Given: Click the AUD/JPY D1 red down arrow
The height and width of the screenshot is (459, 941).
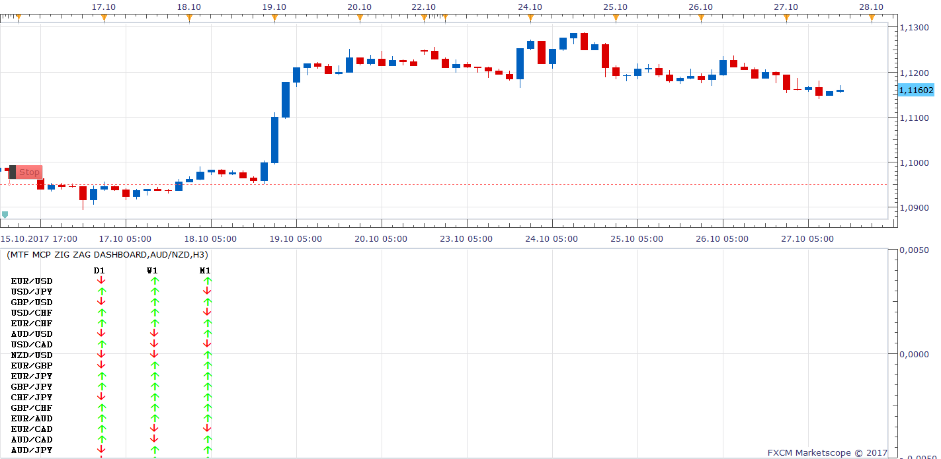Looking at the screenshot, I should coord(101,450).
